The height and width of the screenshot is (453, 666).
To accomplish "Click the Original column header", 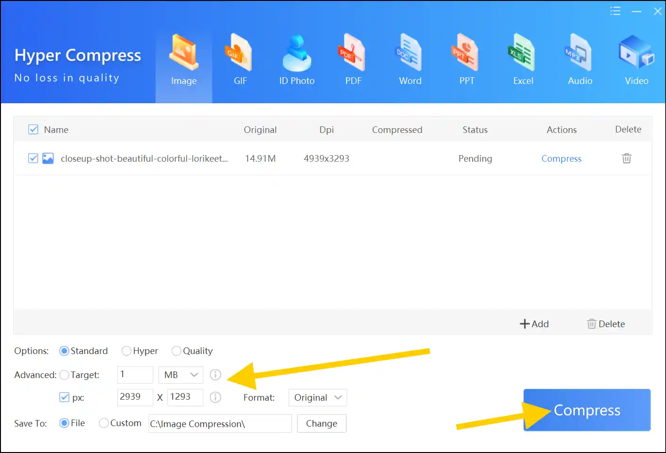I will coord(260,130).
